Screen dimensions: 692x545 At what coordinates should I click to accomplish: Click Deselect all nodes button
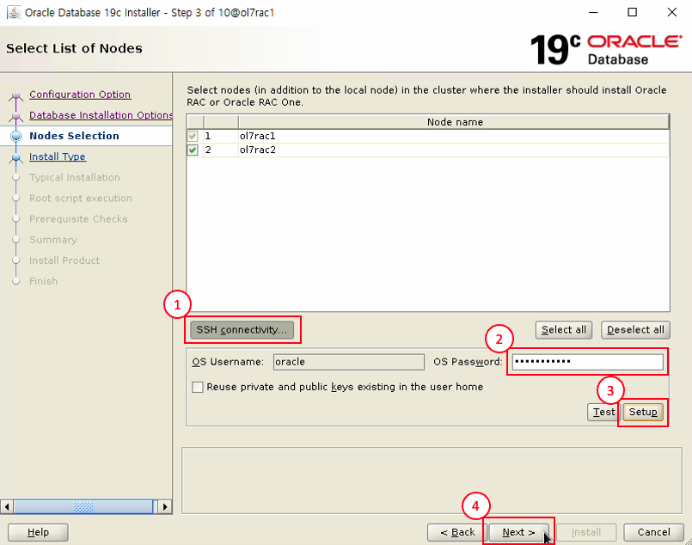[635, 329]
